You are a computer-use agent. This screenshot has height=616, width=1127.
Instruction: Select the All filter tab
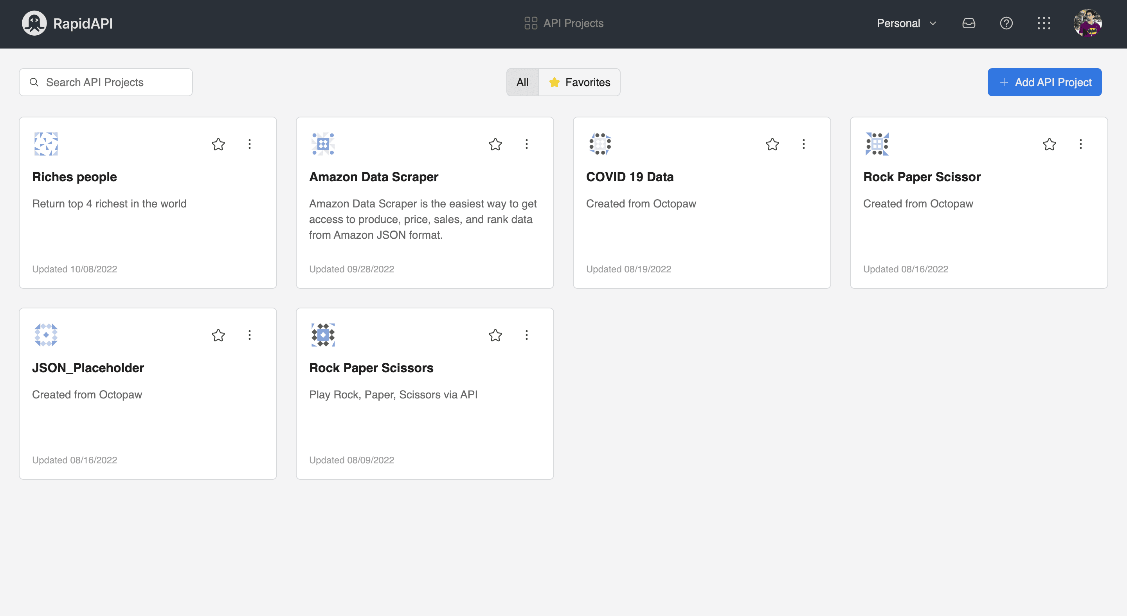click(x=522, y=82)
